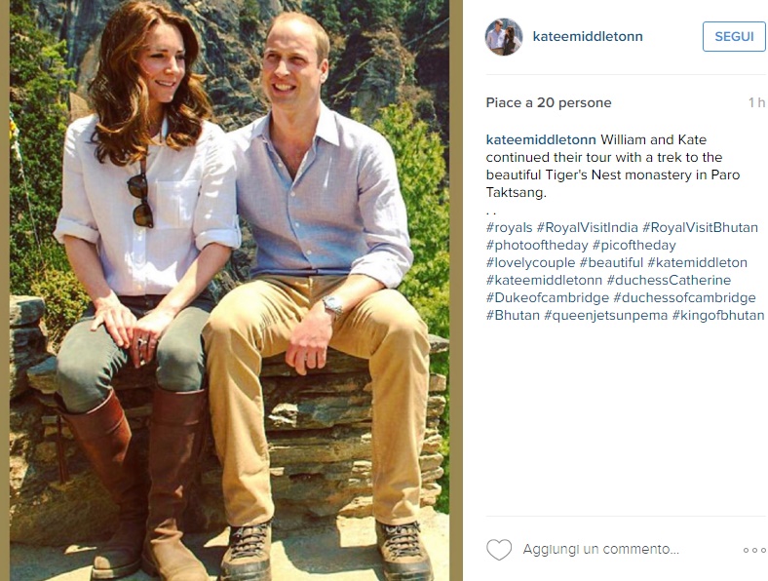Viewport: 768px width, 581px height.
Task: Open the main post photo of the couple
Action: (229, 290)
